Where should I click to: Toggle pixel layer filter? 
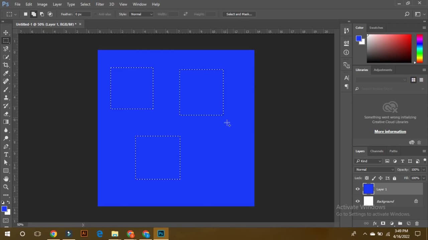point(387,161)
